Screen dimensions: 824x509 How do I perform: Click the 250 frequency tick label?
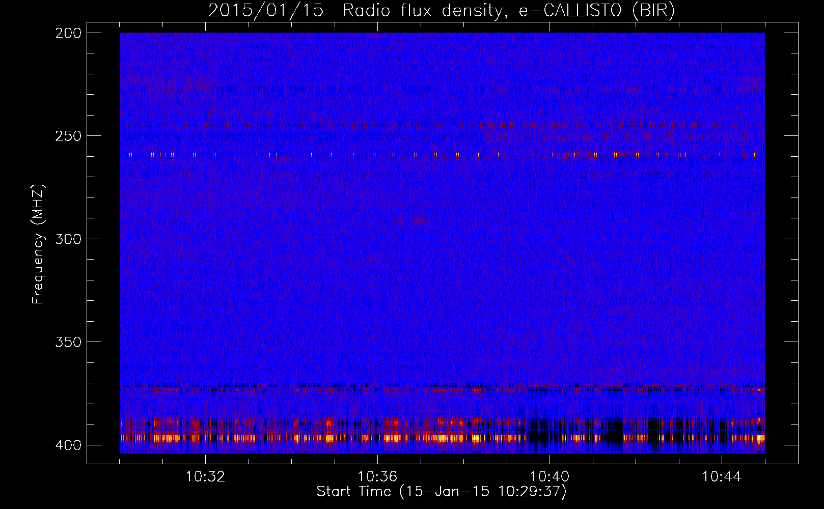coord(68,136)
